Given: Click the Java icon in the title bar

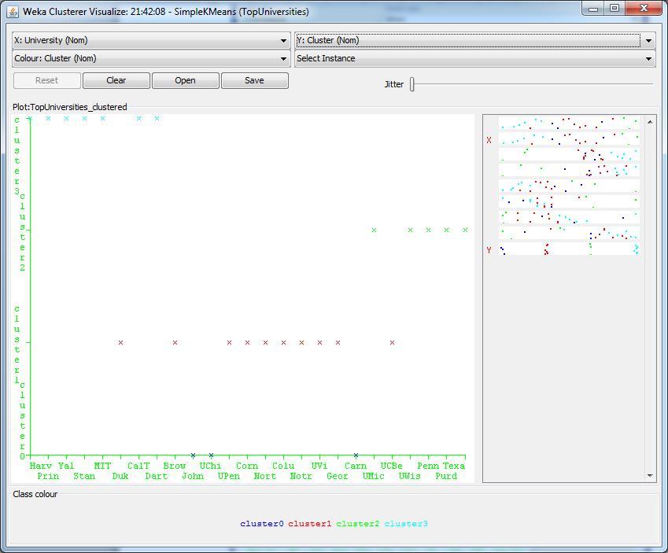Looking at the screenshot, I should 13,12.
